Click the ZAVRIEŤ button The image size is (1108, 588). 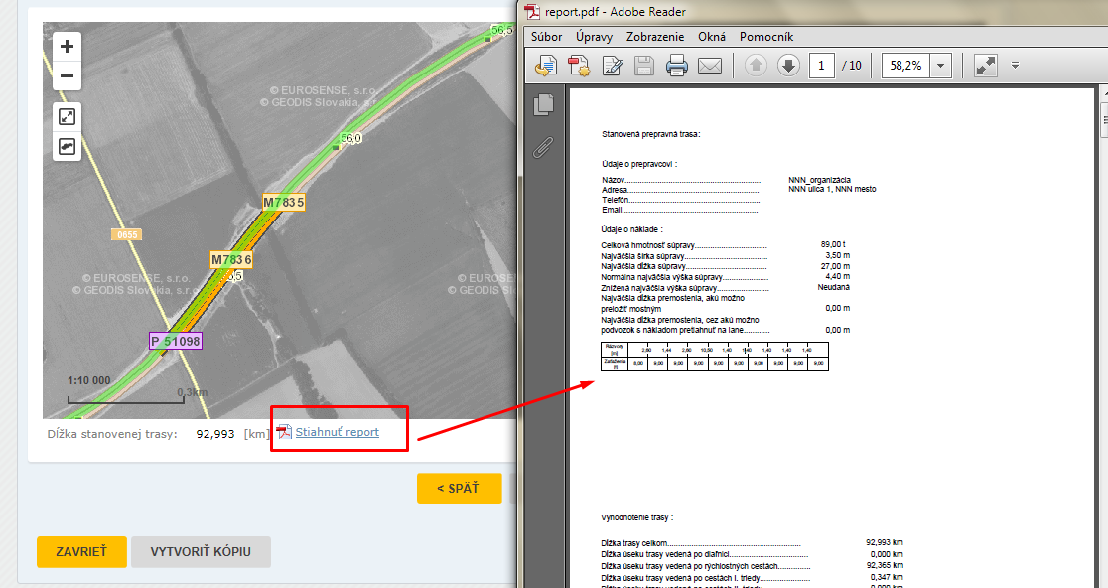[82, 552]
